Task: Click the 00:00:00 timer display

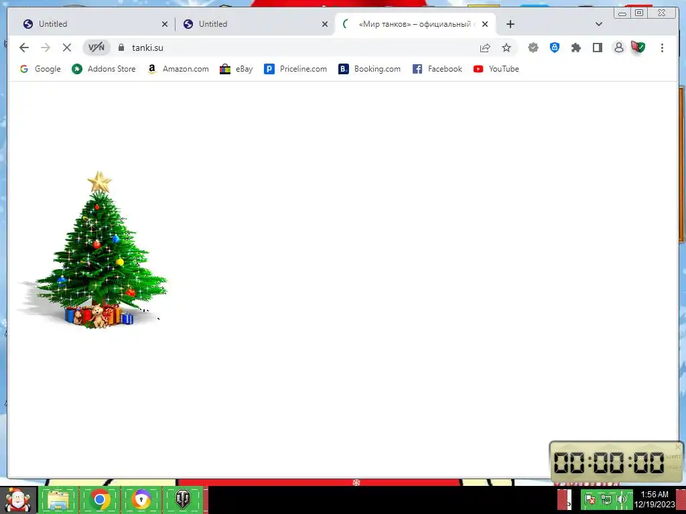Action: (x=609, y=462)
